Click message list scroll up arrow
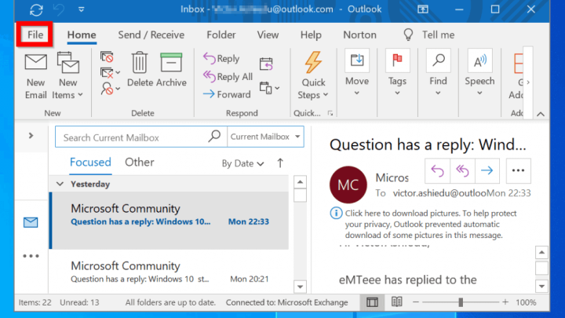Screen dimensions: 565x318 tap(300, 182)
